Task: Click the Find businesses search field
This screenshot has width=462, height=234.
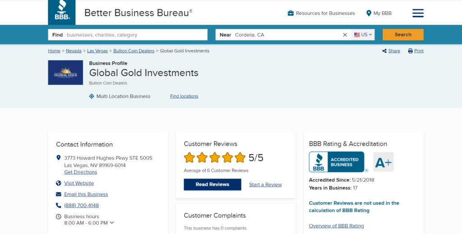Action: point(128,35)
